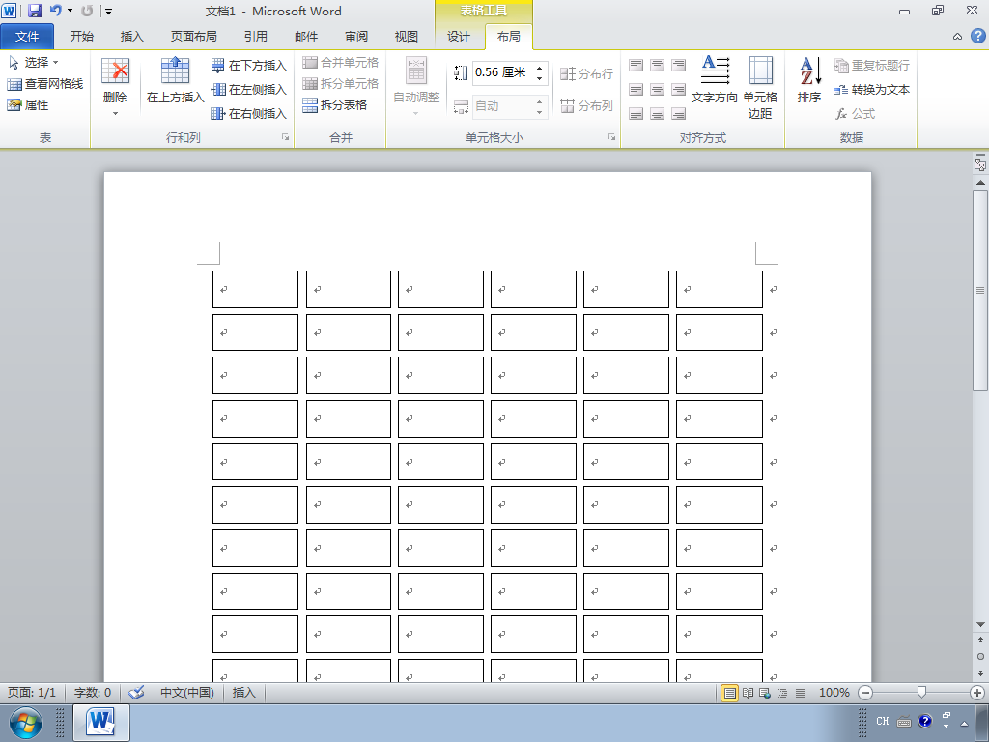The width and height of the screenshot is (989, 742).
Task: Switch to Full Screen Reading view
Action: click(749, 693)
